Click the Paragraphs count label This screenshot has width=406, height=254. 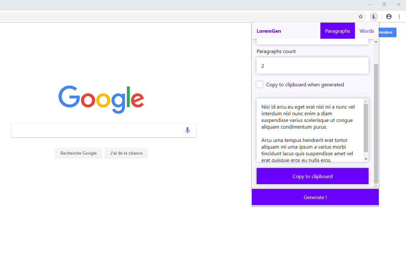click(x=276, y=51)
